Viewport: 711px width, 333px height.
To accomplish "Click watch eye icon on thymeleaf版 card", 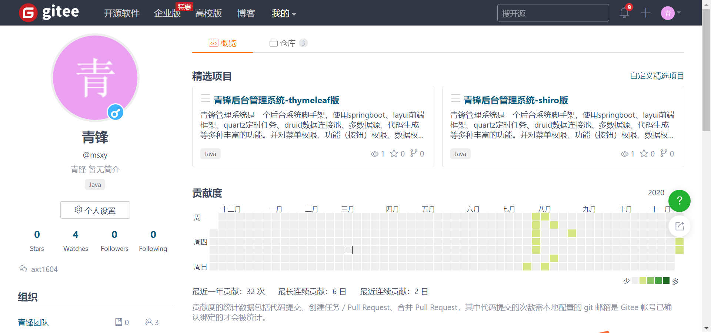I will click(375, 154).
